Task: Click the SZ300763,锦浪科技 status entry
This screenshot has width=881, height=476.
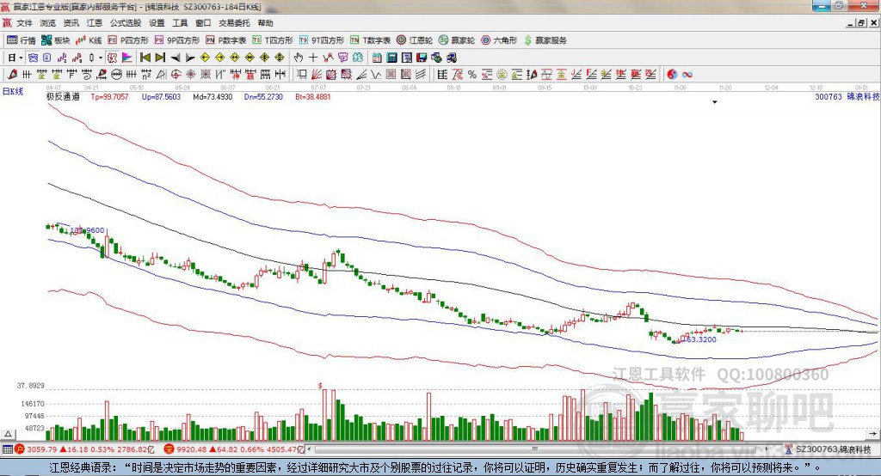Action: [x=829, y=449]
